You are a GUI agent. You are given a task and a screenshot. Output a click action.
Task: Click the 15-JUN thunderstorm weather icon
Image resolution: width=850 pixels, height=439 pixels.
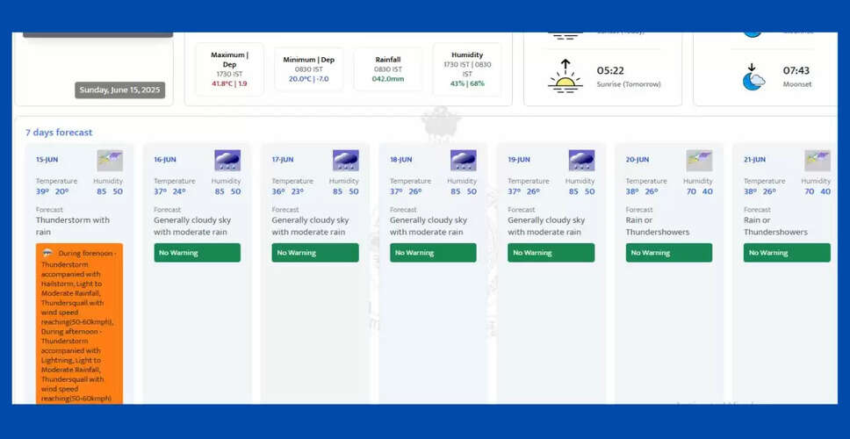[110, 161]
